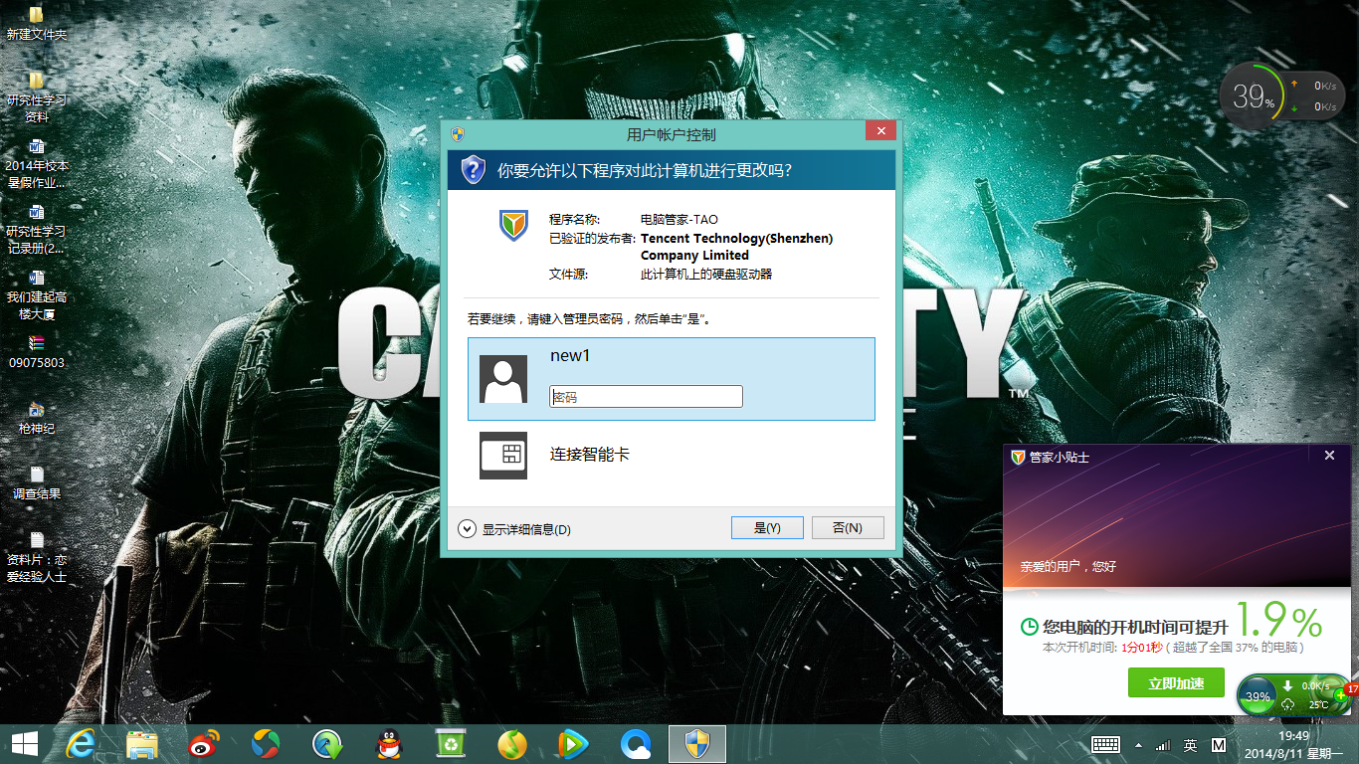This screenshot has height=764, width=1359.
Task: Select 研究性学习资料 desktop folder
Action: (x=37, y=96)
